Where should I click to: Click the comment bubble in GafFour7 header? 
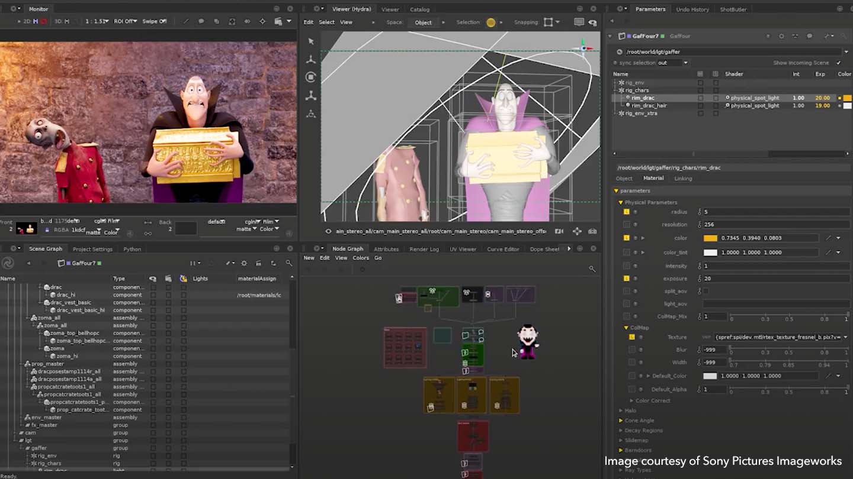pyautogui.click(x=810, y=36)
